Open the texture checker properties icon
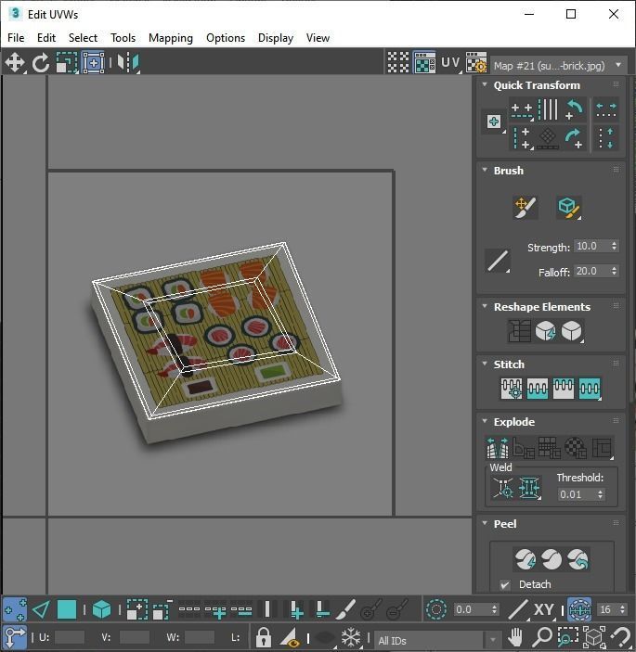636x652 pixels. pos(476,62)
